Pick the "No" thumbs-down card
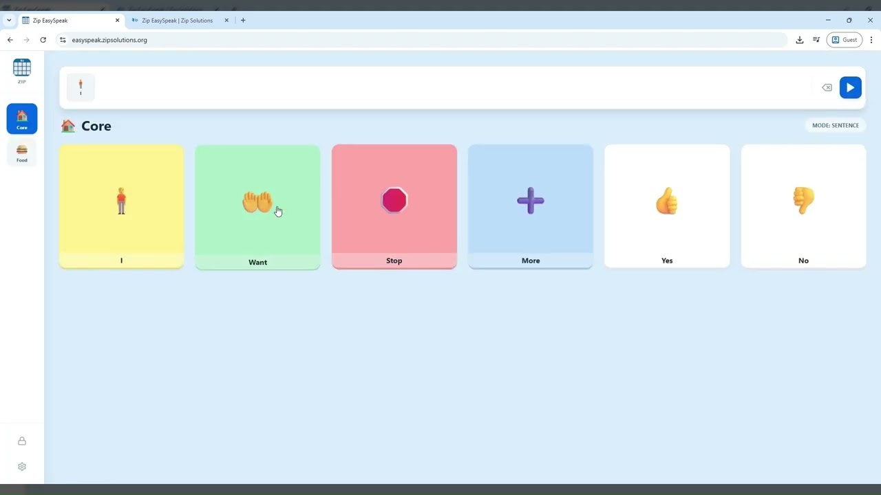 [803, 206]
